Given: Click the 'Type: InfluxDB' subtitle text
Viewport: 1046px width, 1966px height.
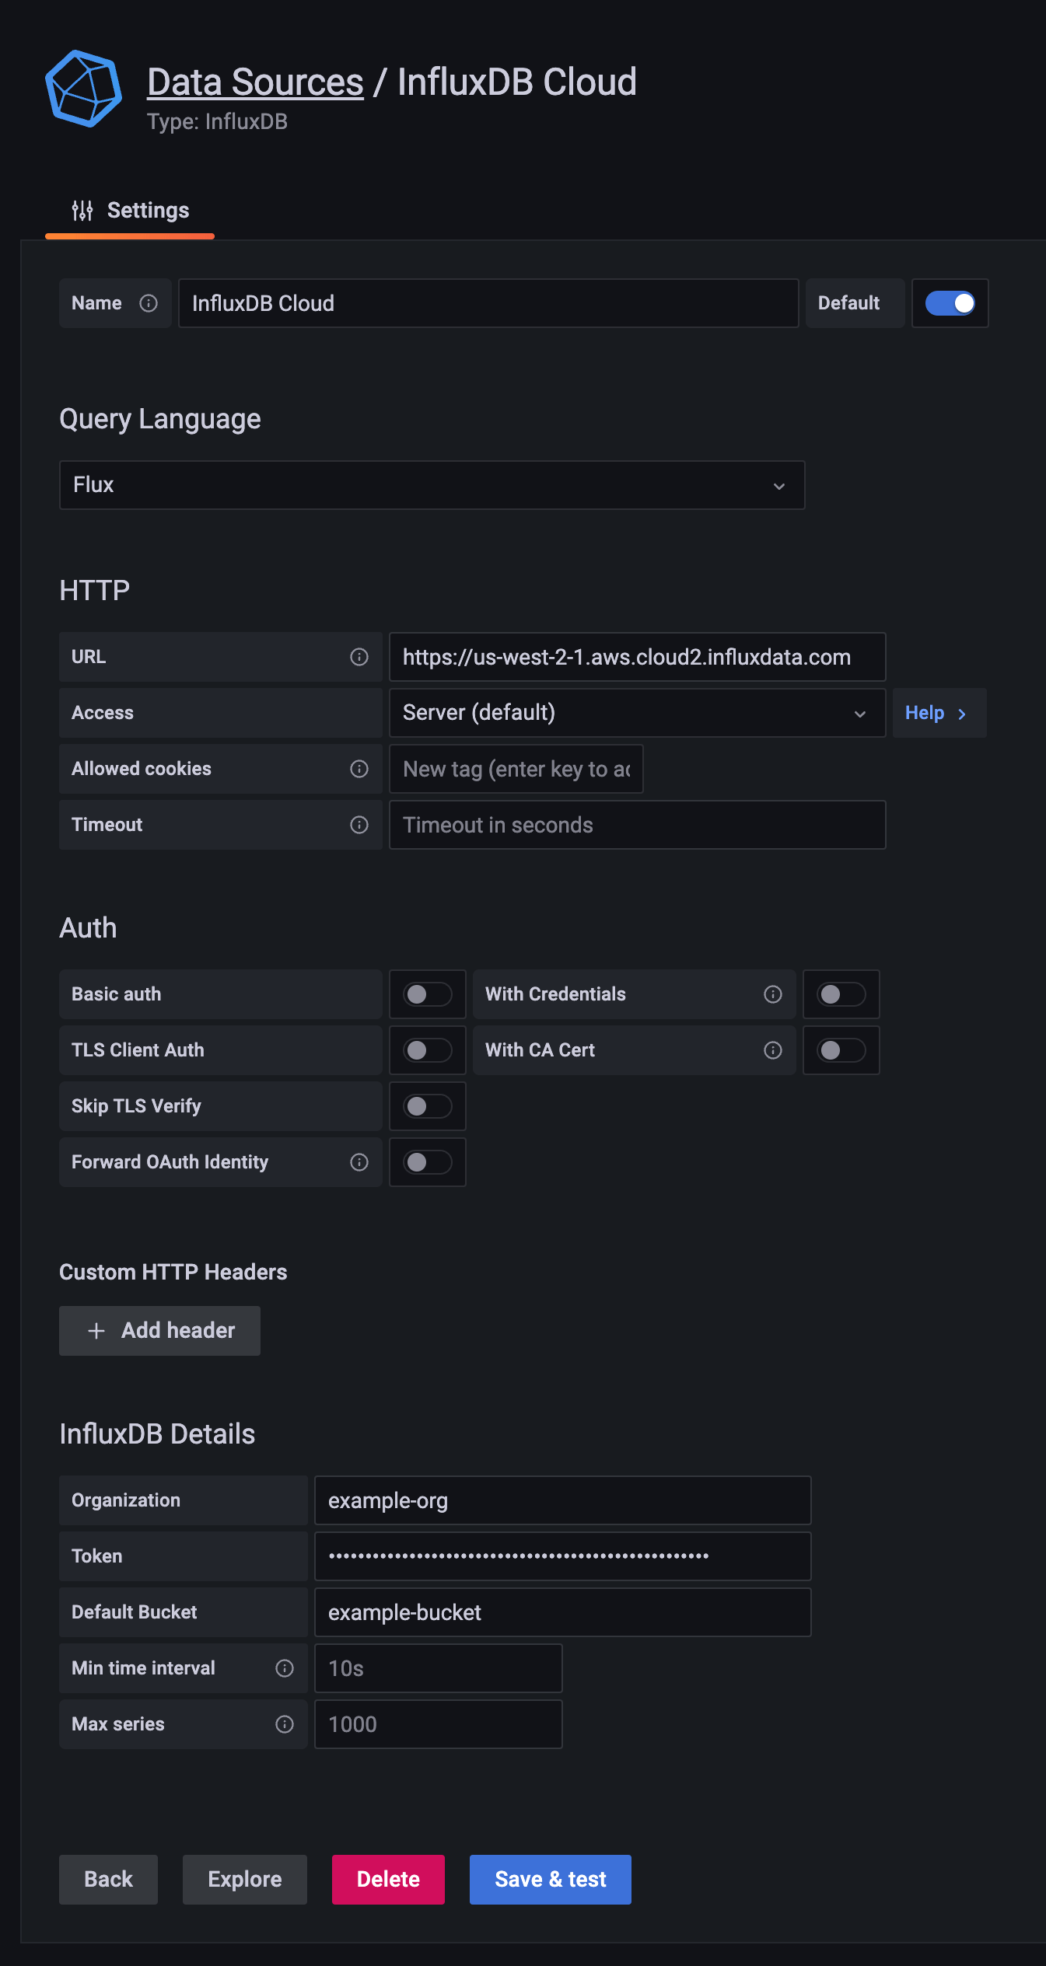Looking at the screenshot, I should 218,122.
